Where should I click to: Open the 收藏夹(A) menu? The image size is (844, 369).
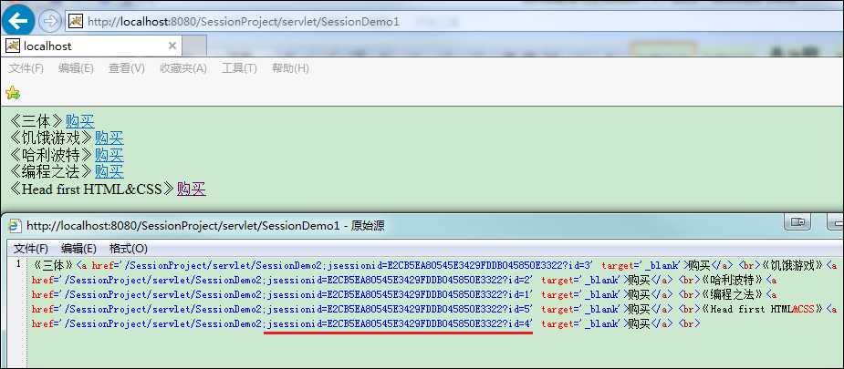[183, 68]
